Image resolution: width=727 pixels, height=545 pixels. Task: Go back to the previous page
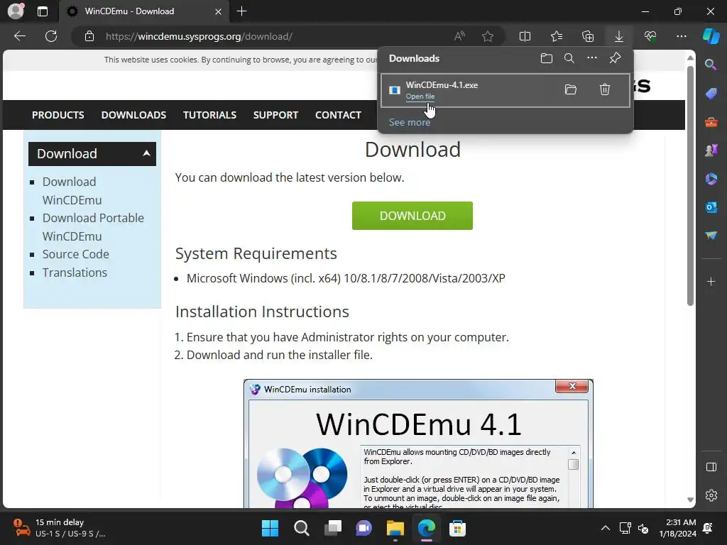pos(20,36)
